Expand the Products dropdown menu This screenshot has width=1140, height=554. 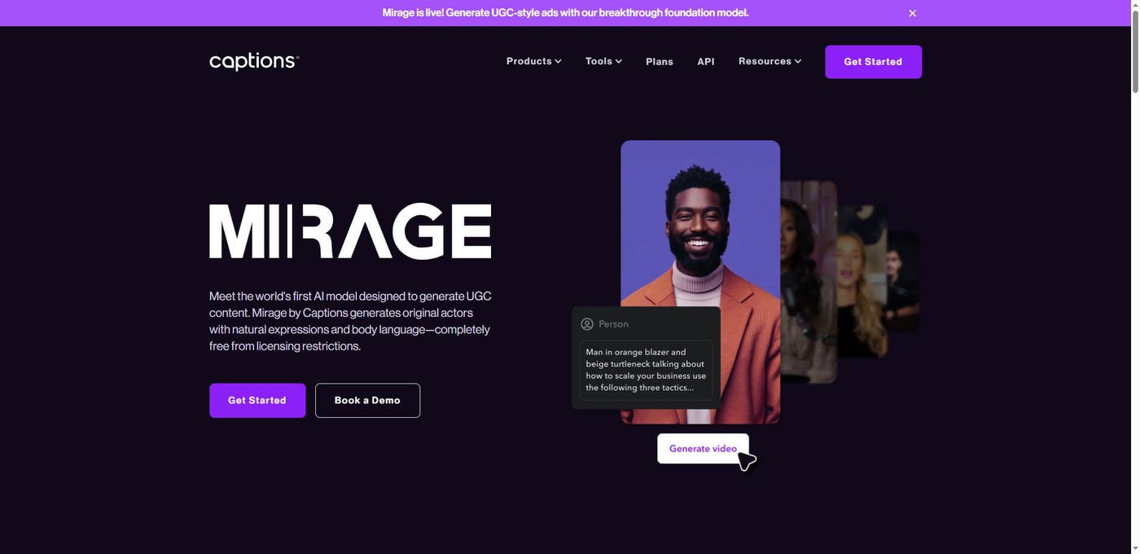[x=533, y=61]
